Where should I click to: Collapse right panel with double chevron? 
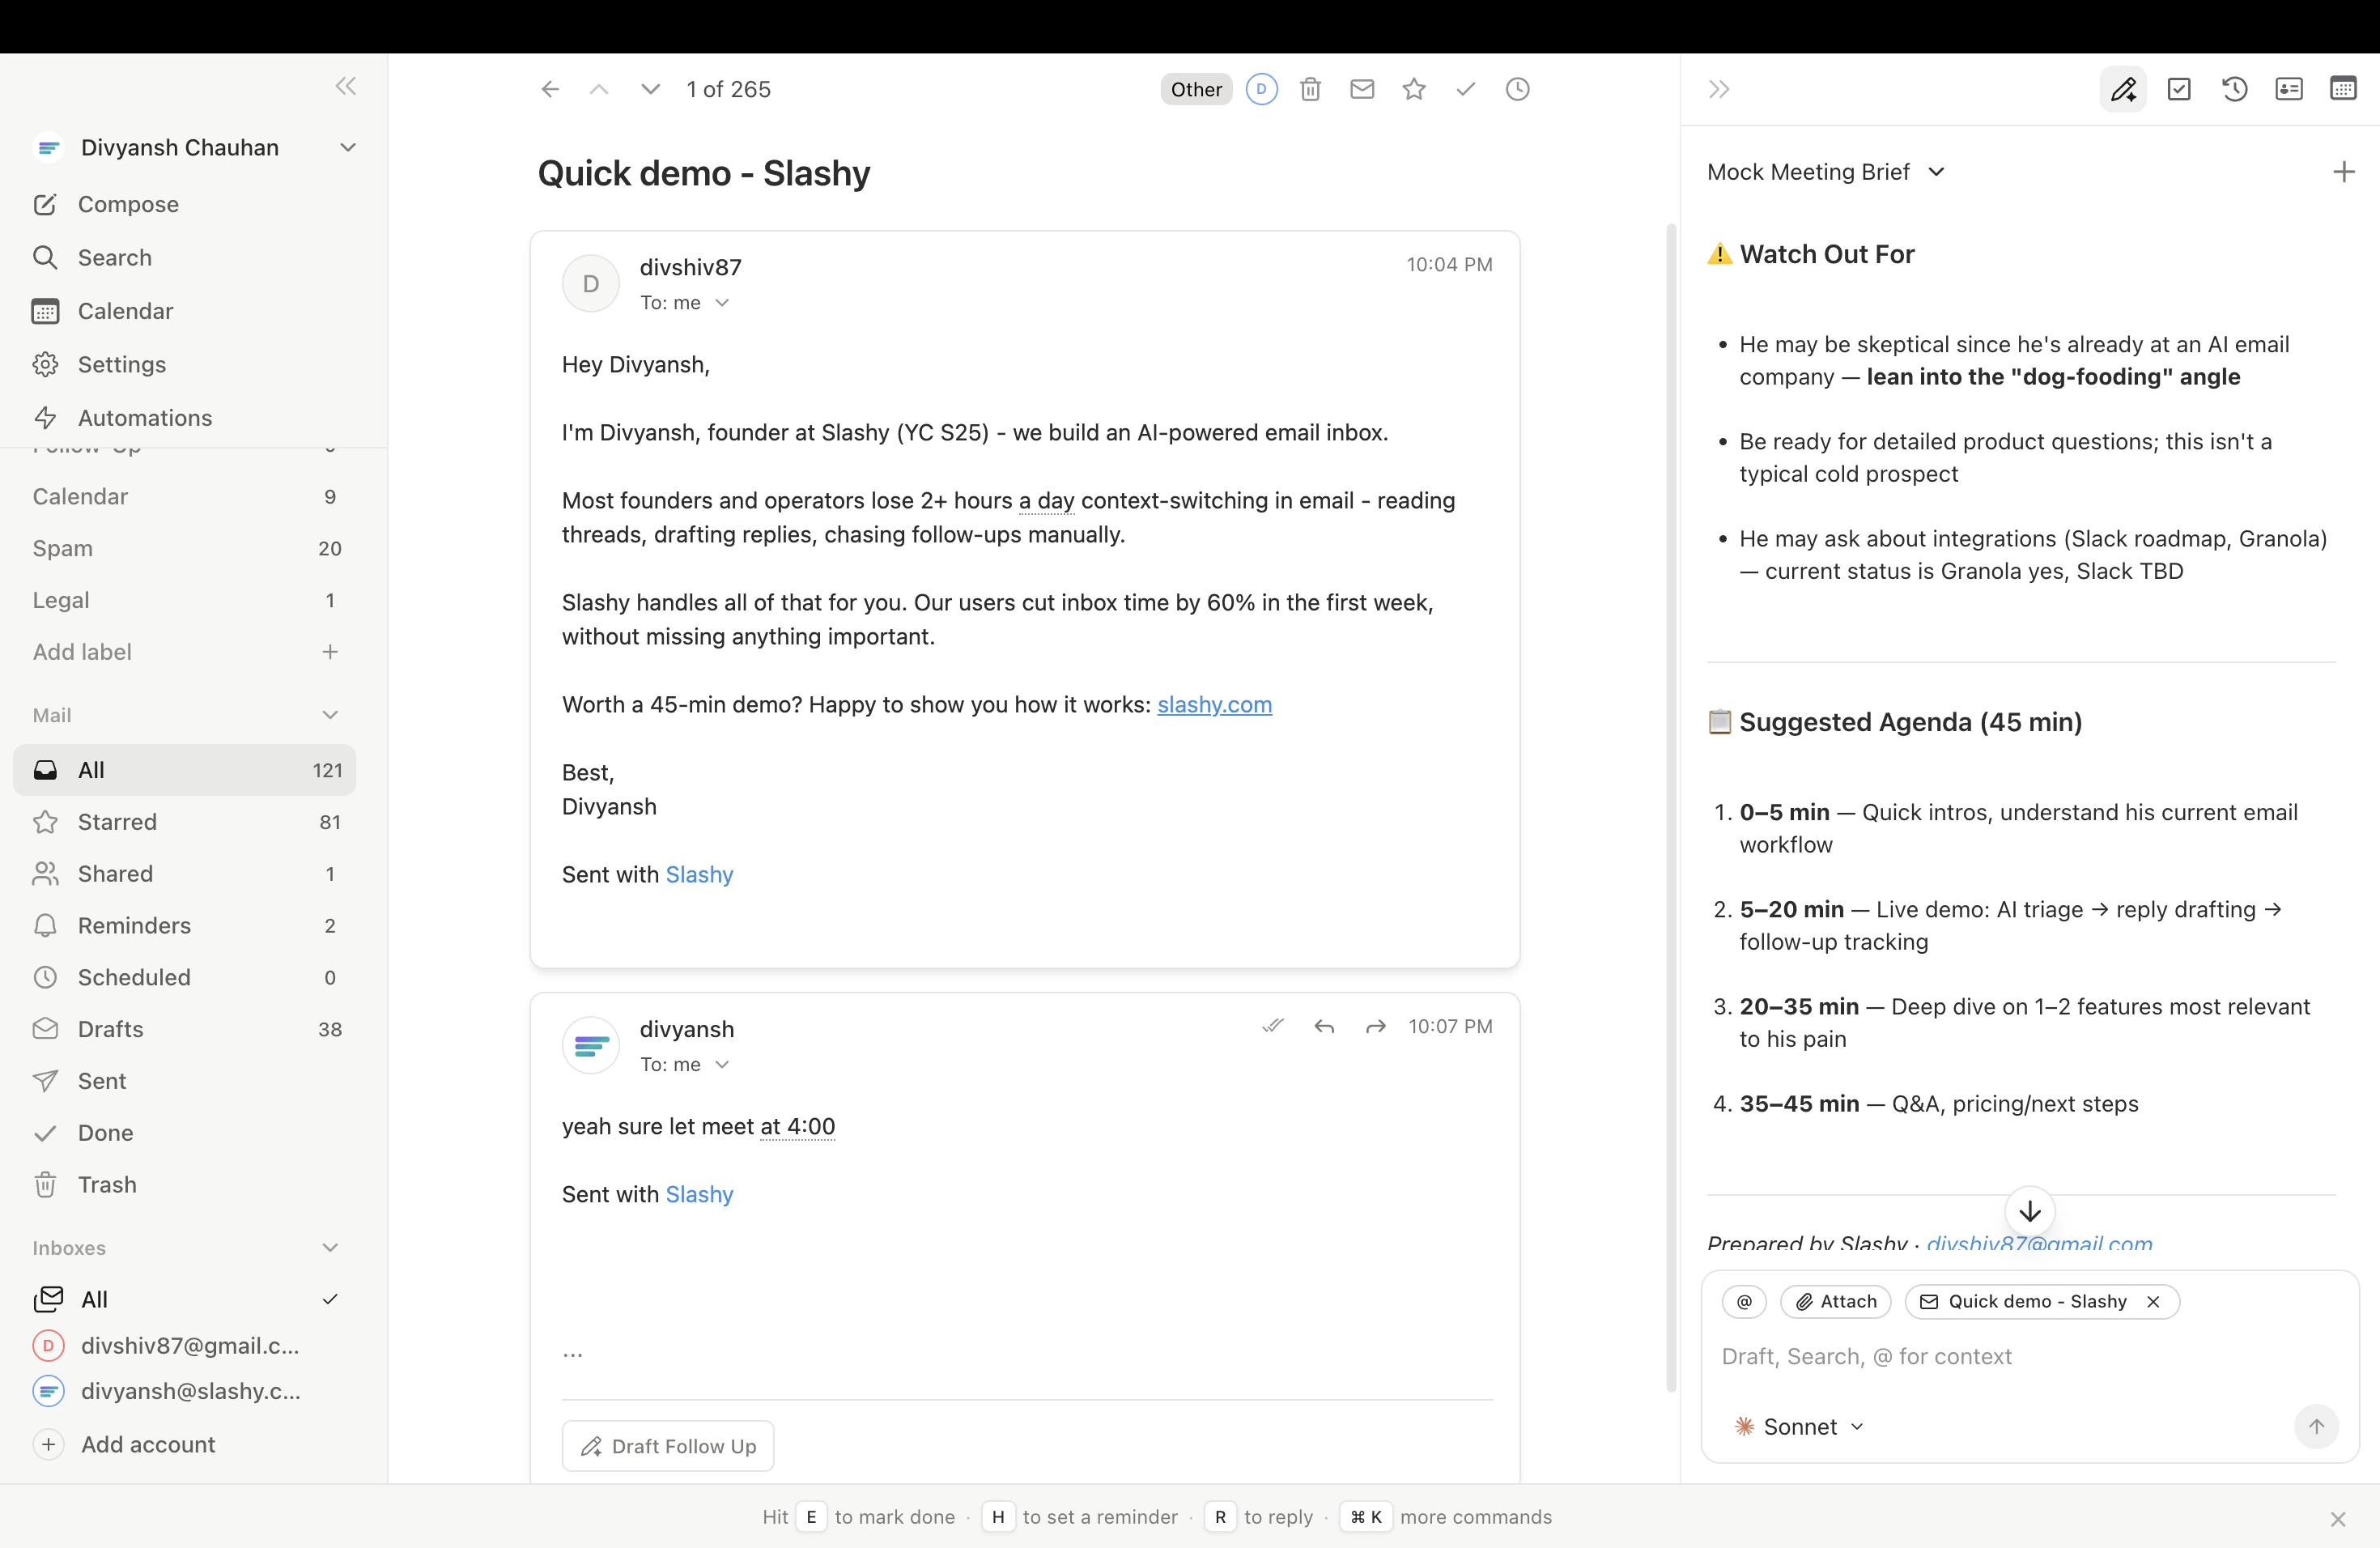[x=1719, y=90]
